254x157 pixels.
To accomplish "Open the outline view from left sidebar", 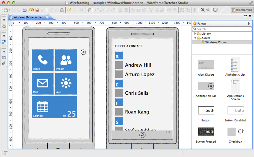I will [x=4, y=41].
